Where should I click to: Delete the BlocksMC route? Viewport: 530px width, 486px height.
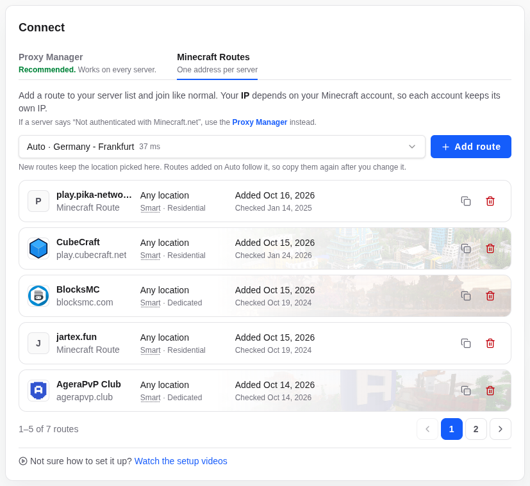[x=490, y=296]
